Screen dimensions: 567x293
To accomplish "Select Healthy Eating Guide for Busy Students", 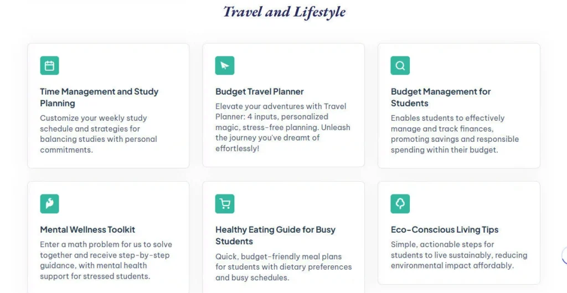I will (275, 235).
